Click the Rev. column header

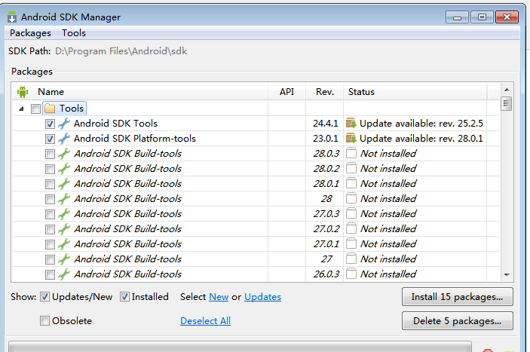click(x=325, y=91)
